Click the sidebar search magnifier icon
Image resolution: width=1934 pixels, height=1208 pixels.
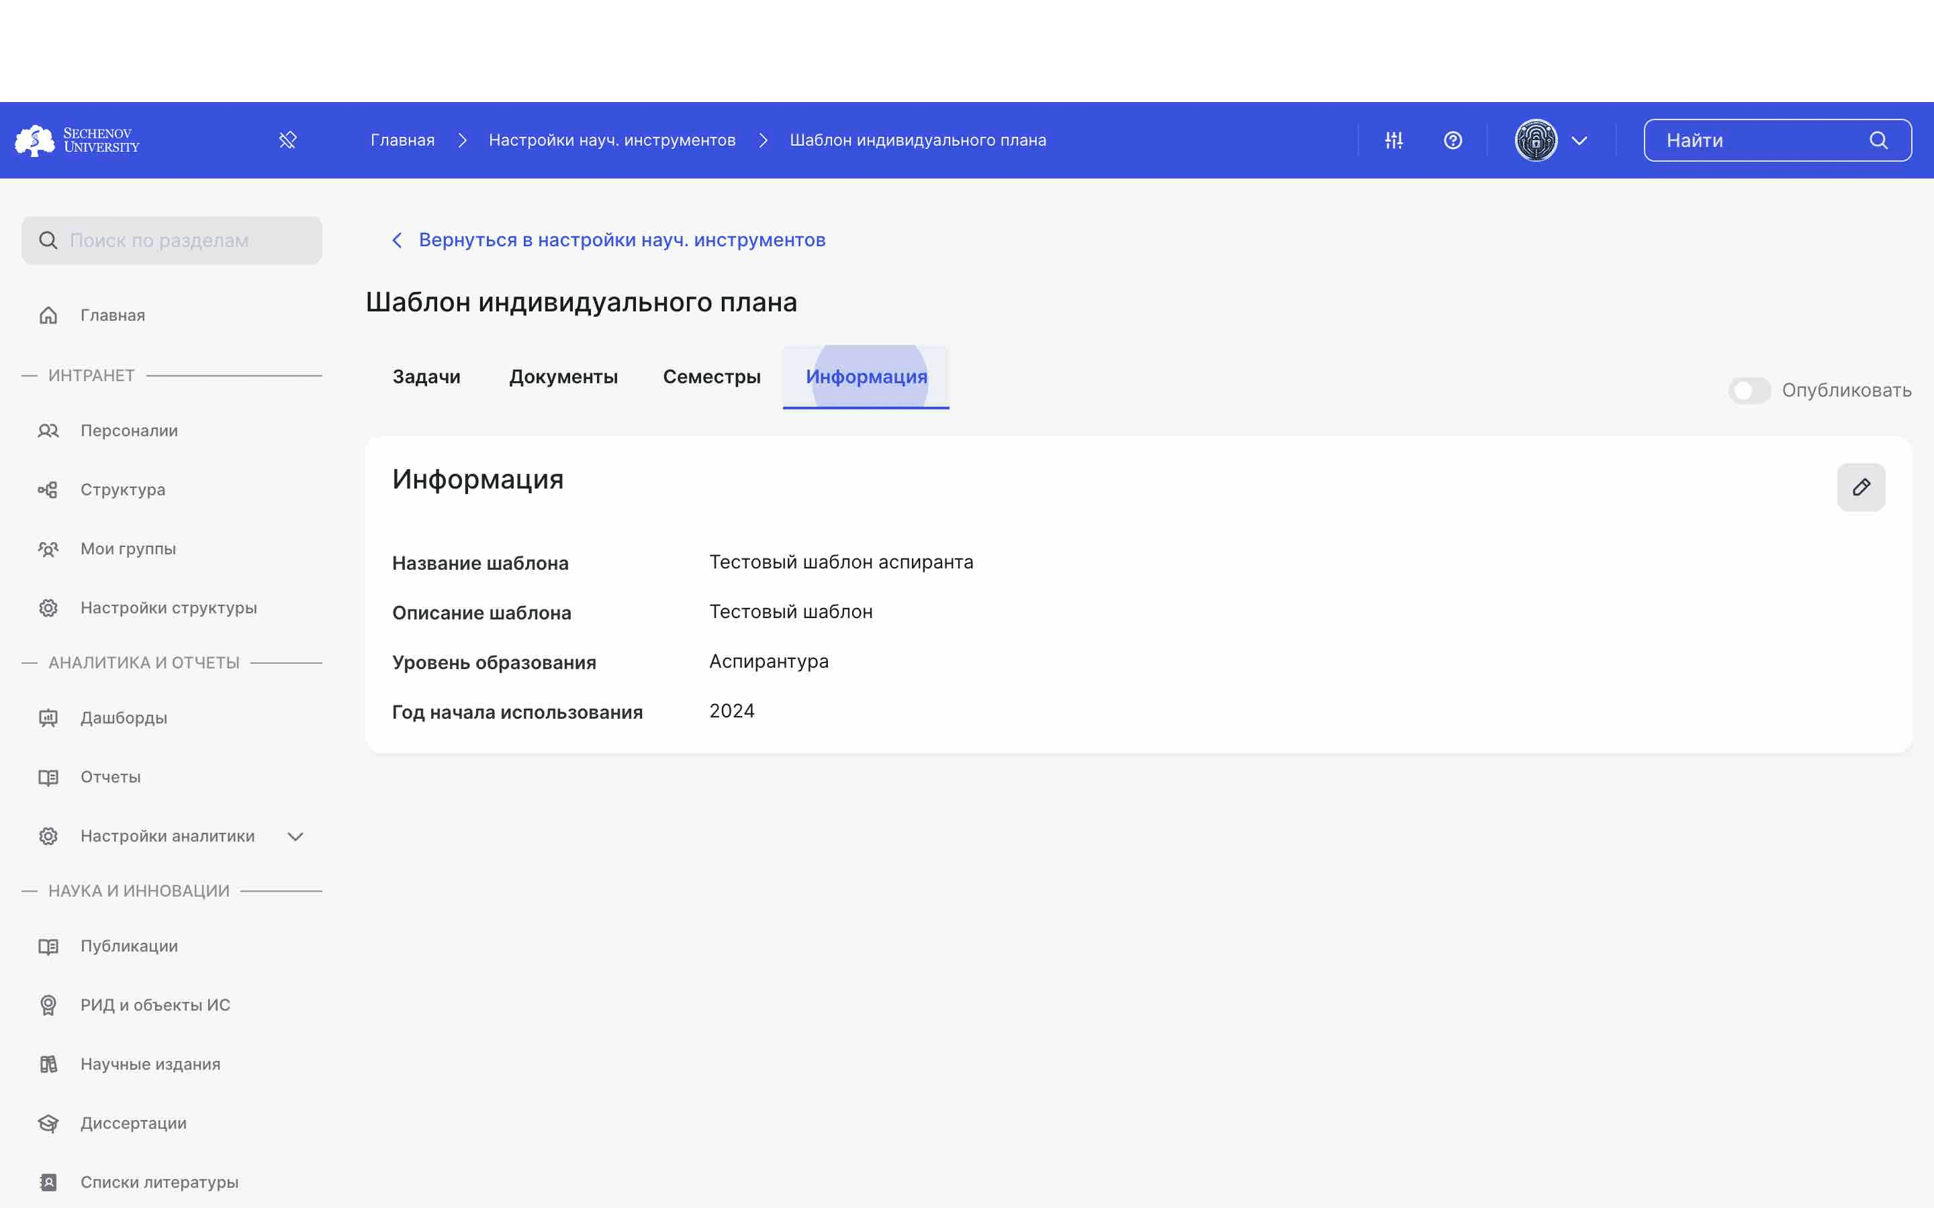tap(48, 240)
